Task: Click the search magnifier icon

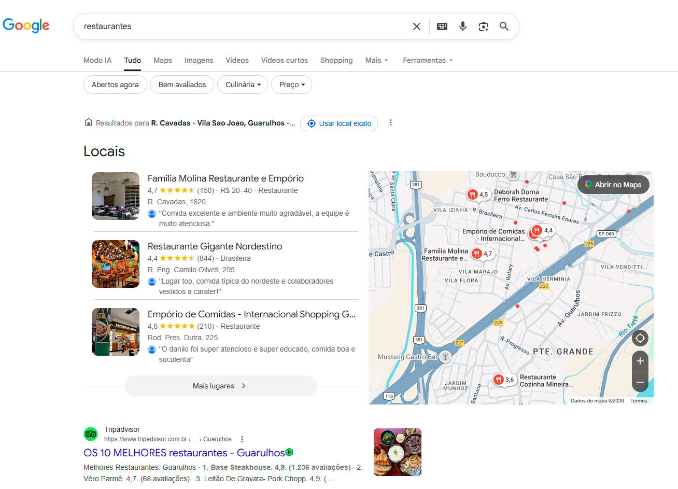Action: (503, 26)
